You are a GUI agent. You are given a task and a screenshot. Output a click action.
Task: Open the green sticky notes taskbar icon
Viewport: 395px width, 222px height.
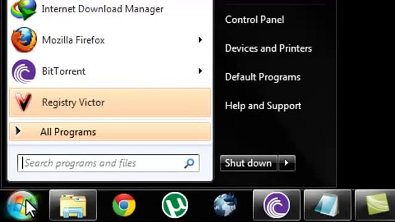[x=375, y=205]
